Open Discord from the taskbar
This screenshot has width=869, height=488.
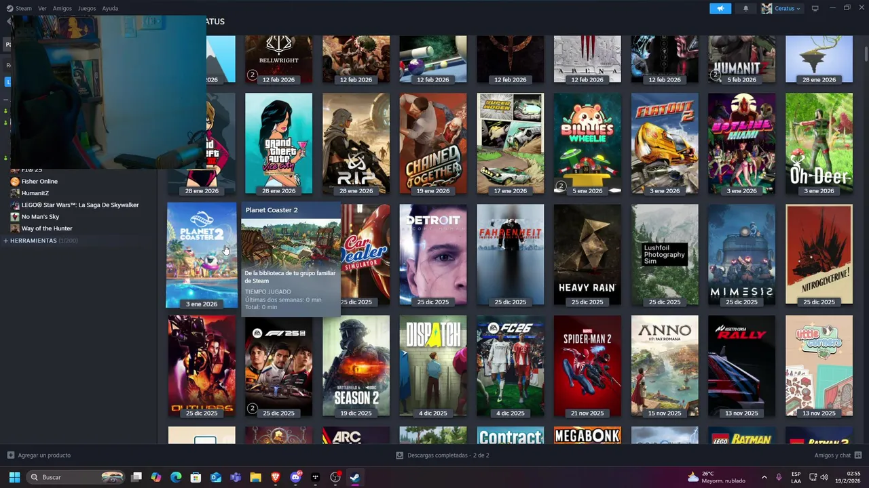tap(295, 477)
